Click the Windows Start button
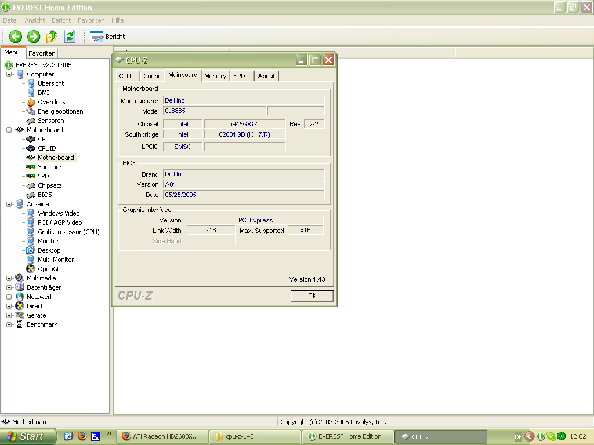Screen dimensions: 594x445 pos(28,436)
